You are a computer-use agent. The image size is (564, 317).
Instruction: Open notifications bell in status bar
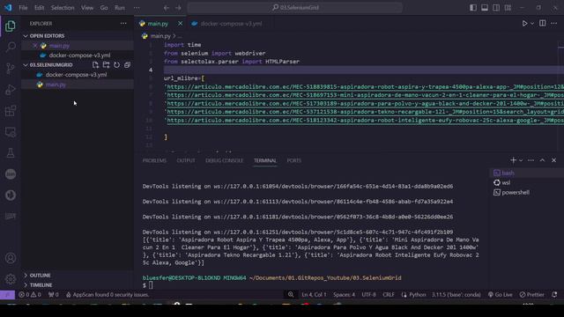coord(554,295)
